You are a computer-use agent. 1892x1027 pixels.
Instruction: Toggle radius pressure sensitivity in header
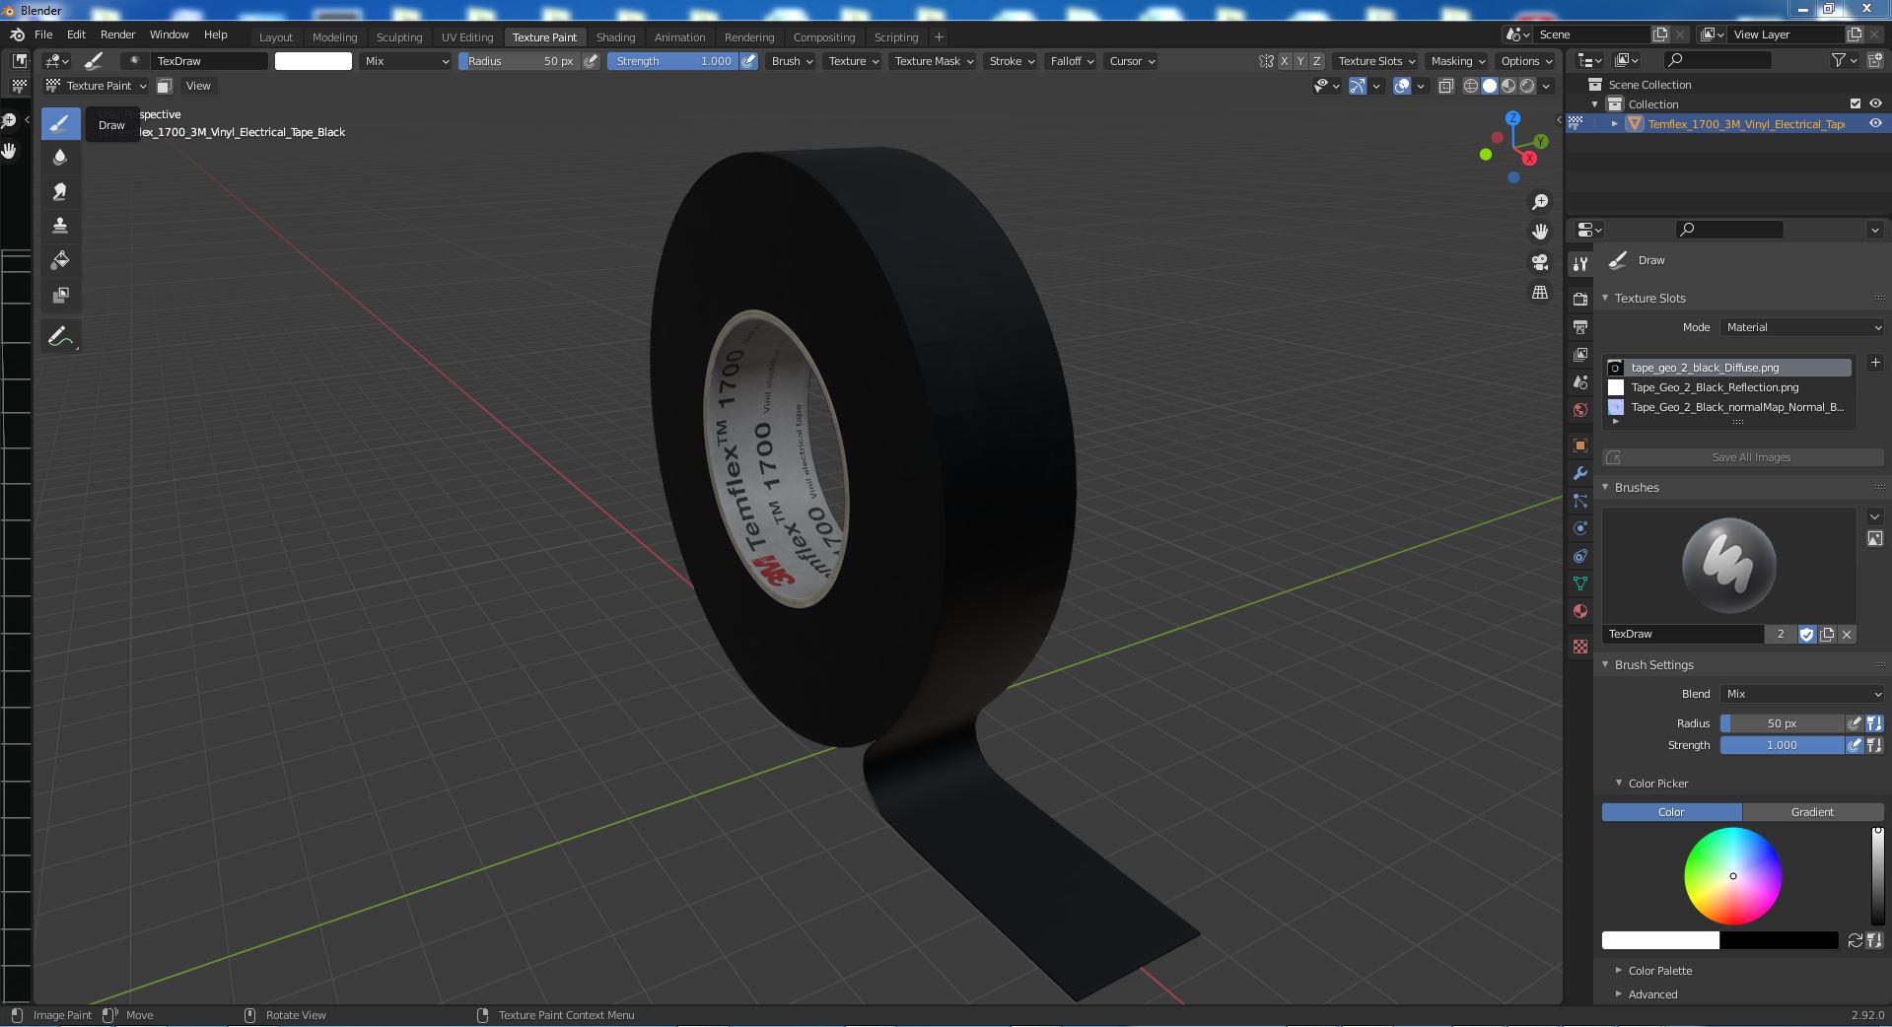[591, 61]
